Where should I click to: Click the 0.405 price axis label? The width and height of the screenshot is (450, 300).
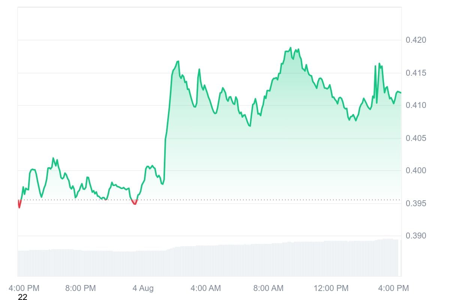point(416,138)
